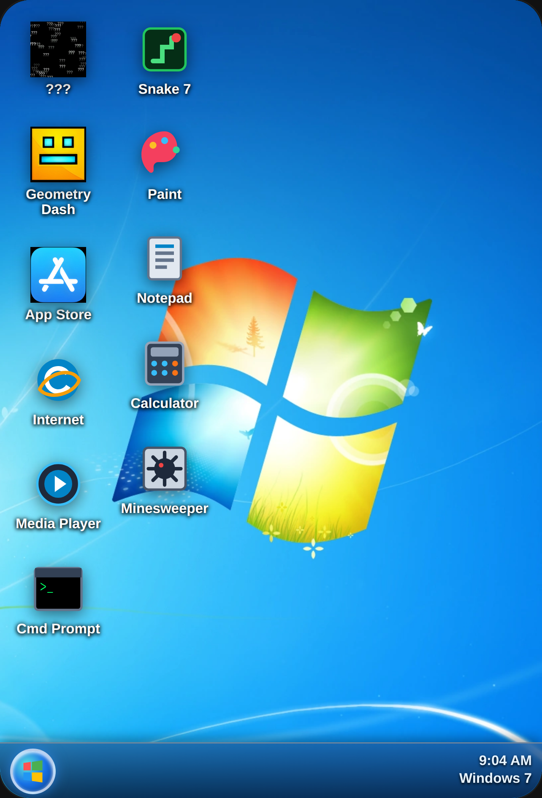Select the Snake 7 text label
The height and width of the screenshot is (798, 542).
[x=165, y=89]
